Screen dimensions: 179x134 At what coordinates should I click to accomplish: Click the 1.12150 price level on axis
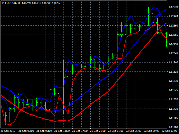coord(173,44)
